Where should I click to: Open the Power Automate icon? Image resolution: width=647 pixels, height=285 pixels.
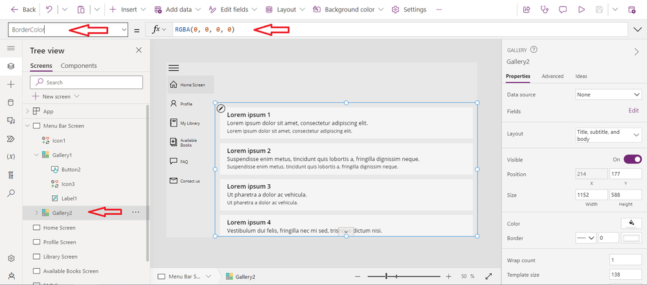tap(11, 138)
